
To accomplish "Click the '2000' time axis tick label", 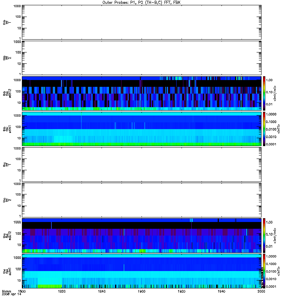I will [261, 291].
